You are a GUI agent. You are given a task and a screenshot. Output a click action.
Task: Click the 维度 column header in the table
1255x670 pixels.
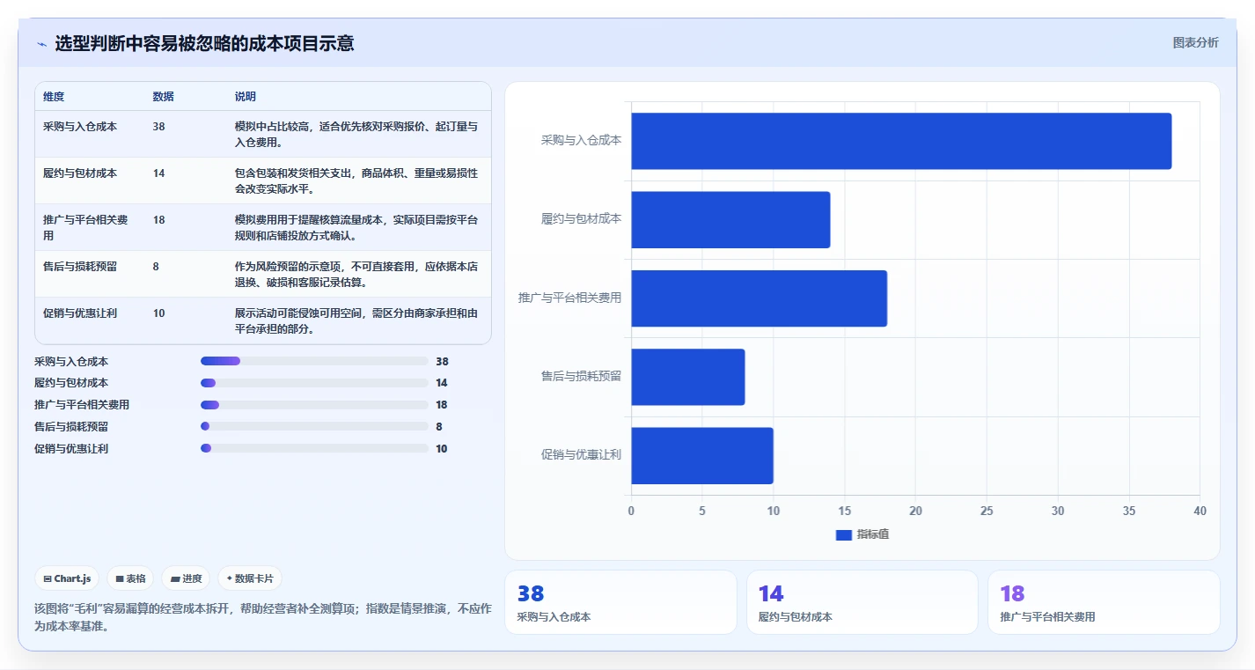(x=54, y=96)
